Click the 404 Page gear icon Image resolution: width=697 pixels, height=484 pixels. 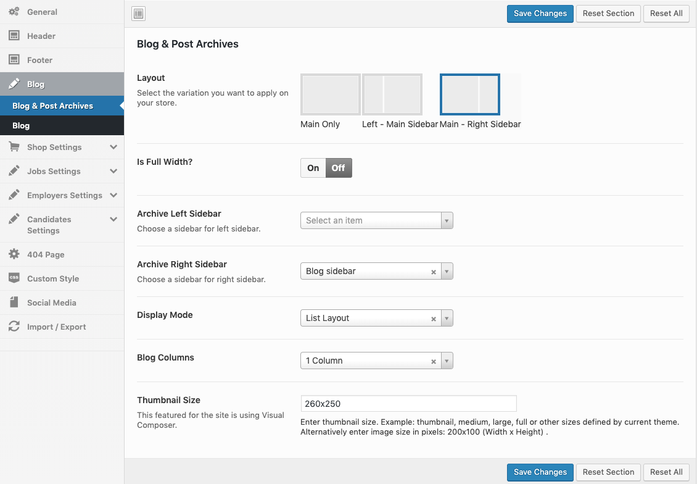point(14,254)
